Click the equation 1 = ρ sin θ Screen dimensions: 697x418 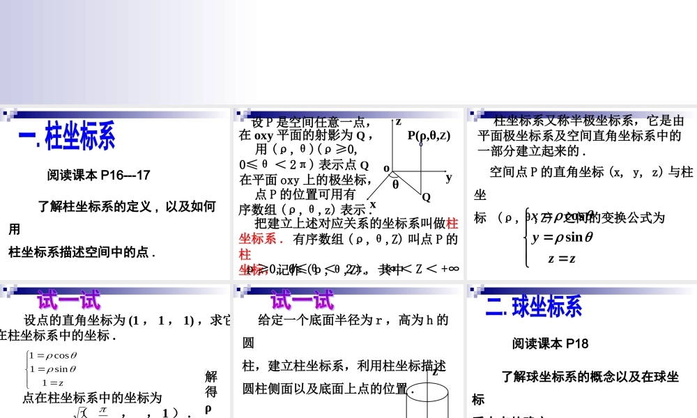[53, 369]
